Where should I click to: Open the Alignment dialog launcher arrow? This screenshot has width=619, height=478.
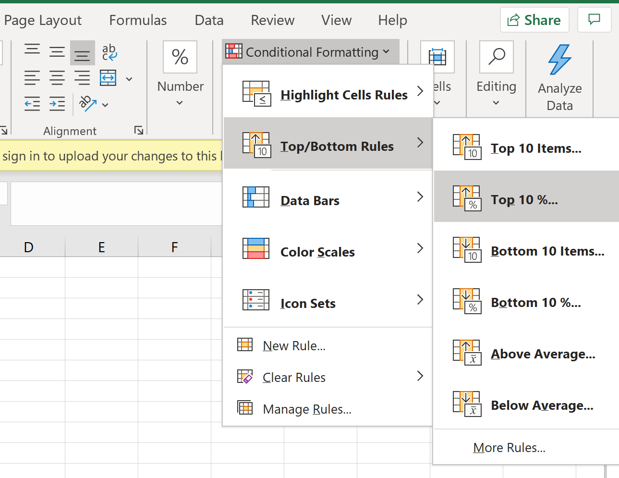click(x=138, y=130)
